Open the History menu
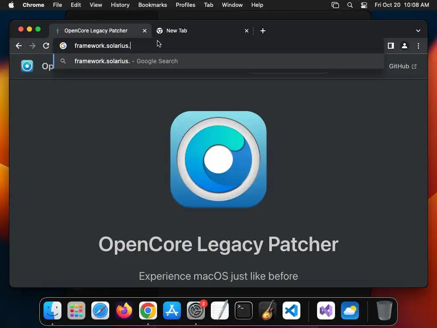This screenshot has height=328, width=437. [120, 5]
